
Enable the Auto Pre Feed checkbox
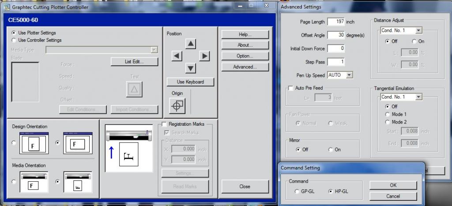pos(290,88)
